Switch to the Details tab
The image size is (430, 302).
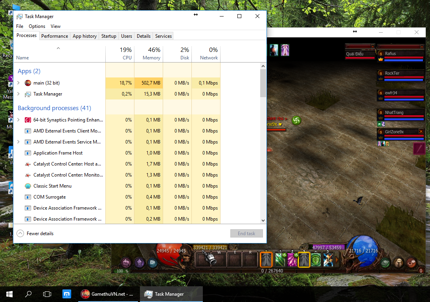coord(144,36)
